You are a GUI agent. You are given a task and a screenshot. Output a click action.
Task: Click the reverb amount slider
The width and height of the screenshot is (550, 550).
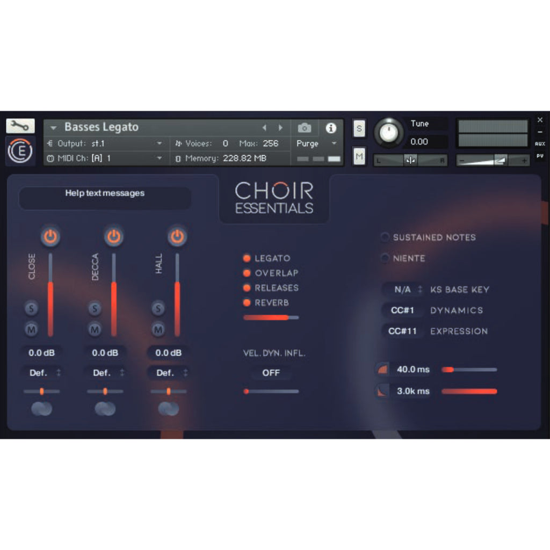click(271, 317)
